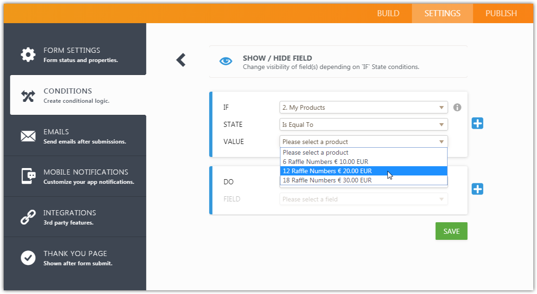Click the Form Settings gear icon
This screenshot has height=294, width=537.
tap(28, 54)
